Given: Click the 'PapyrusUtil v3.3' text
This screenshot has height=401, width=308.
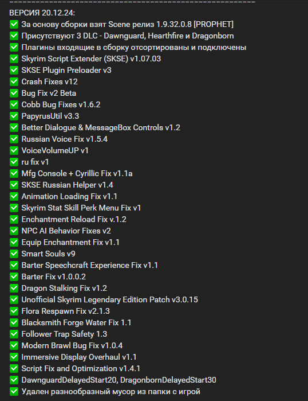Looking at the screenshot, I should click(x=50, y=116).
